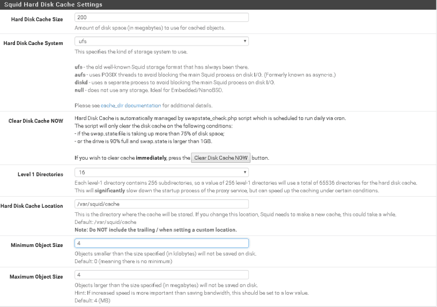Click the Hard Disk Cache System label
Viewport: 437px width, 307px height.
click(x=33, y=43)
